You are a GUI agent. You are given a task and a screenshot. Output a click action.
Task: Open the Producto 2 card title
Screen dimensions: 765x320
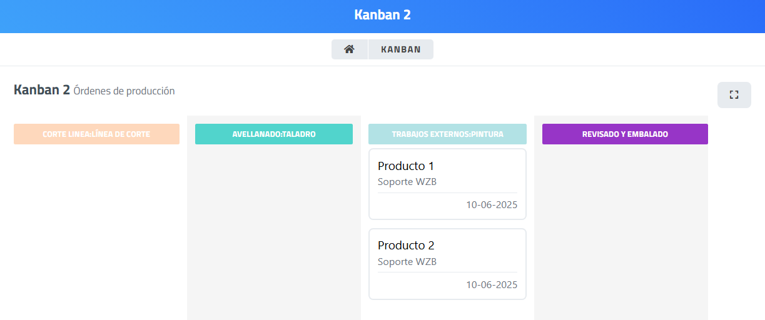click(406, 246)
